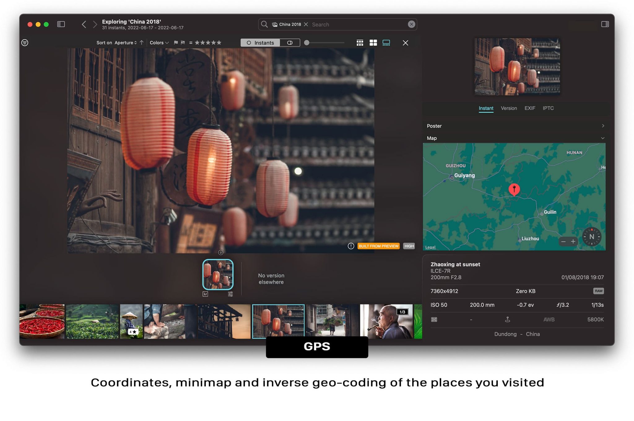
Task: Reverse sort order with the up arrow
Action: pyautogui.click(x=141, y=42)
